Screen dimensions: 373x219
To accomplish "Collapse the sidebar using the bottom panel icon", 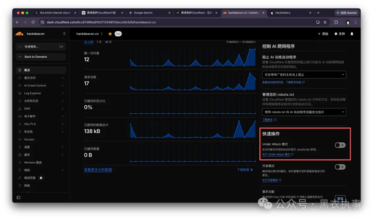I will (19, 198).
